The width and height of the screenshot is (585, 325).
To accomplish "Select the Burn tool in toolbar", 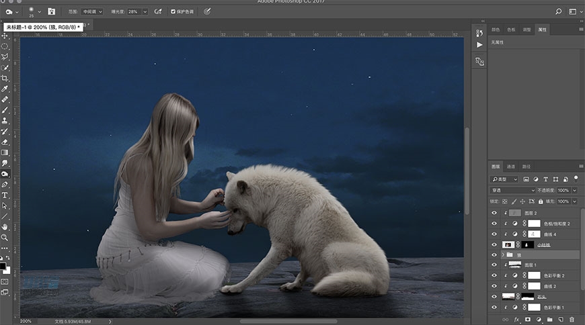I will click(x=5, y=174).
